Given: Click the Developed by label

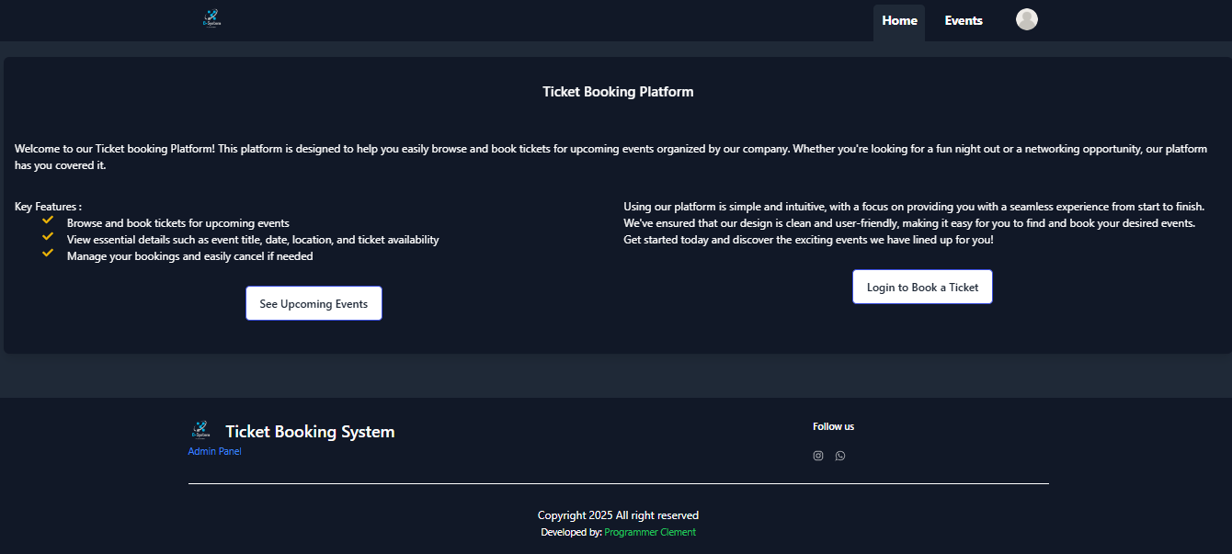Looking at the screenshot, I should coord(571,532).
